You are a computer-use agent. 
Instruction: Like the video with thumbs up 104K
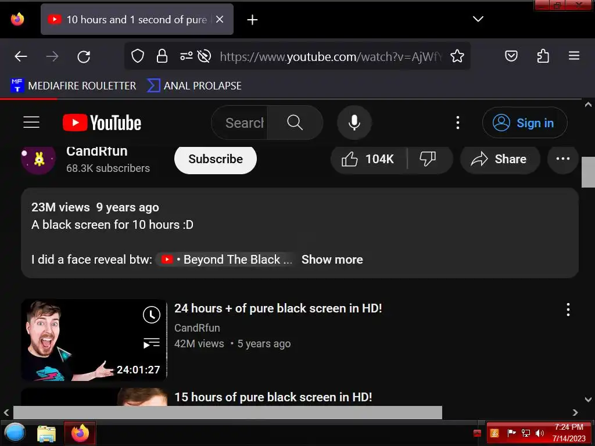368,159
